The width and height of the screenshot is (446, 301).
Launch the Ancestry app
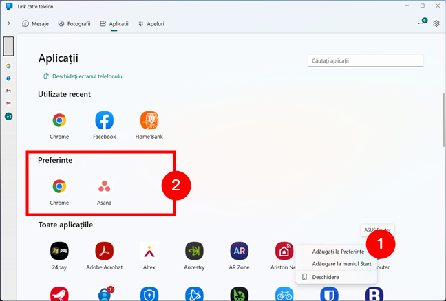pos(194,251)
